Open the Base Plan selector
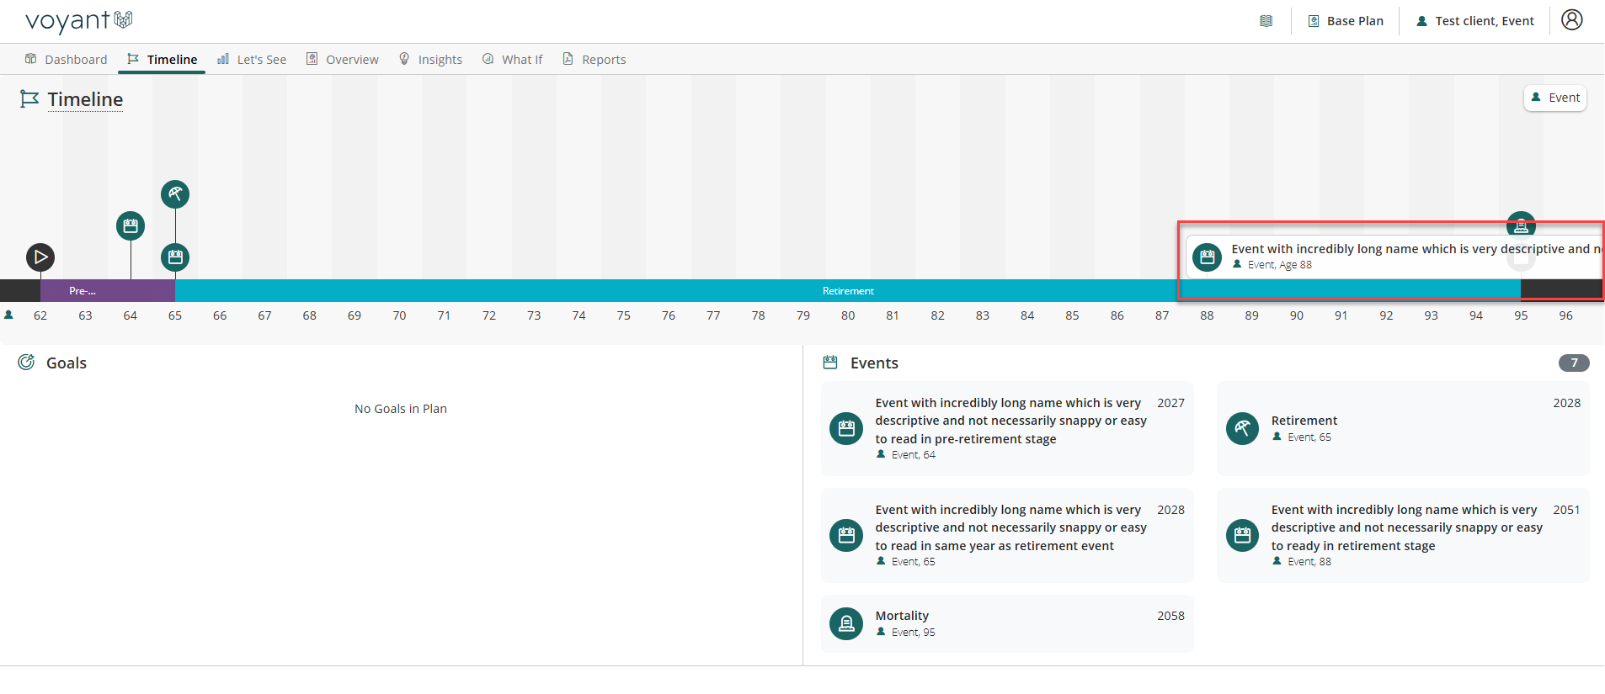This screenshot has width=1605, height=694. (x=1346, y=21)
